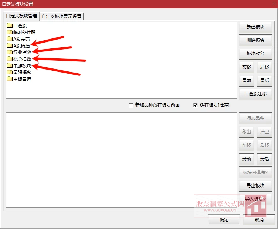Click the 删除板块 button

[255, 40]
